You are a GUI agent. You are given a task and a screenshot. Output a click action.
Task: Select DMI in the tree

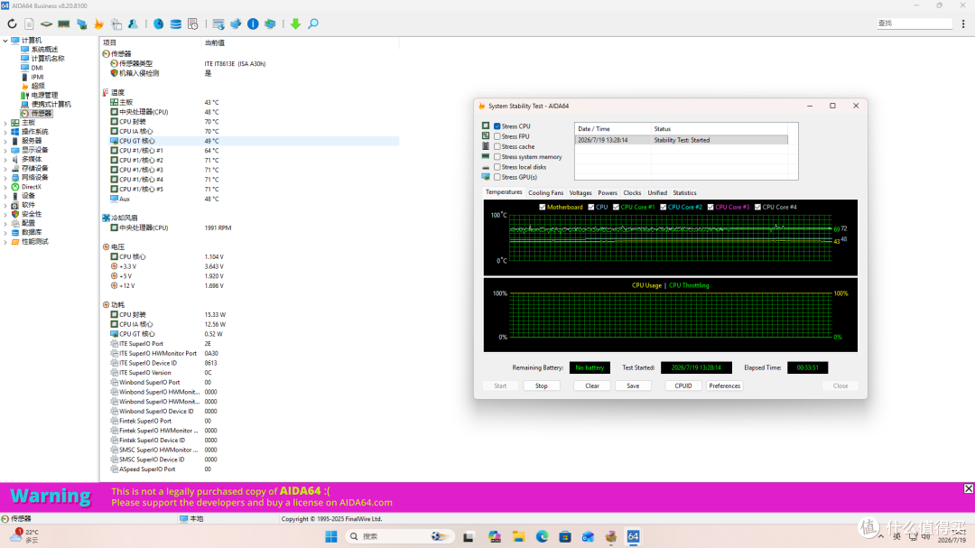coord(37,68)
